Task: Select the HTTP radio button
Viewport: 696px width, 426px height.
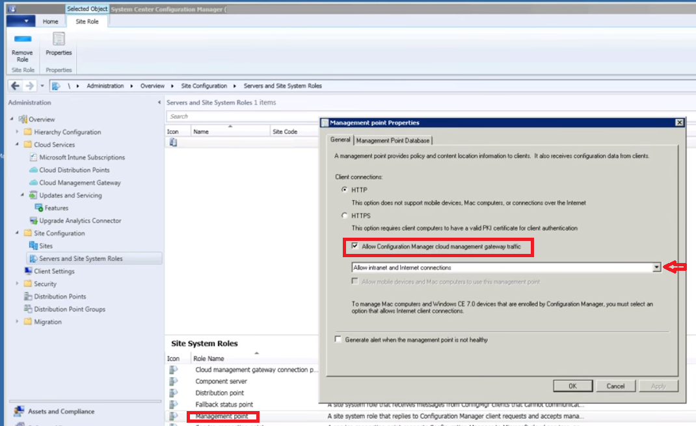Action: (x=345, y=190)
